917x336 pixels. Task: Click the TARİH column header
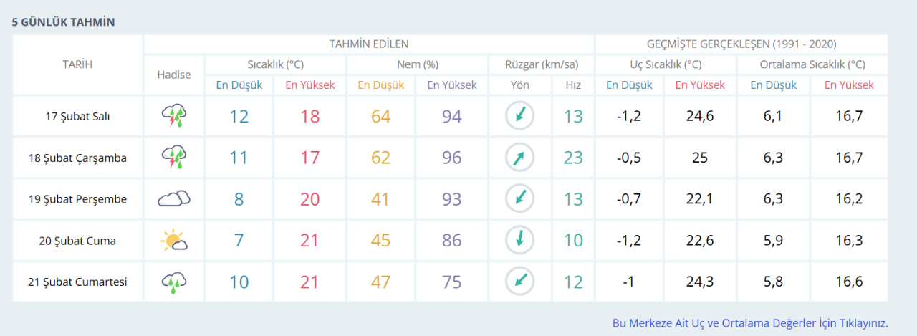[77, 64]
